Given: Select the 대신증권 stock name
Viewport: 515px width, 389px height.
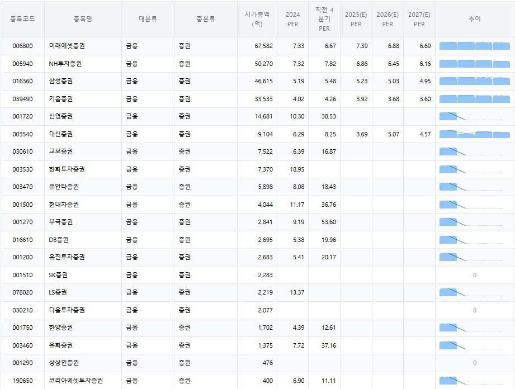Looking at the screenshot, I should click(x=61, y=134).
